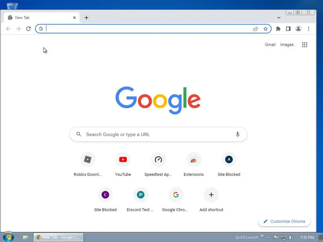Click the Google icon in the address bar
Image resolution: width=323 pixels, height=242 pixels.
(x=41, y=29)
